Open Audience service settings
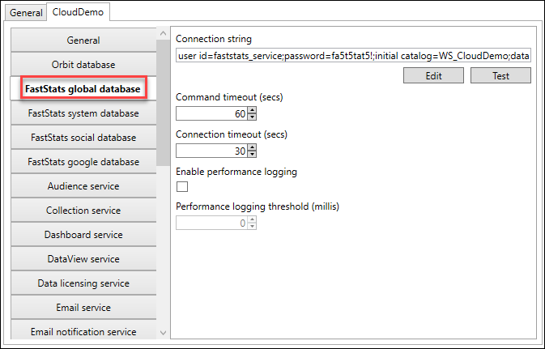The width and height of the screenshot is (545, 349). [x=83, y=186]
